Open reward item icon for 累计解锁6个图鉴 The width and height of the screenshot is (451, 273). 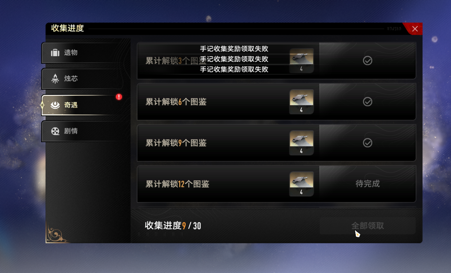click(x=301, y=102)
